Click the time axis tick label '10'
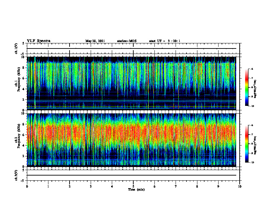 (240, 186)
